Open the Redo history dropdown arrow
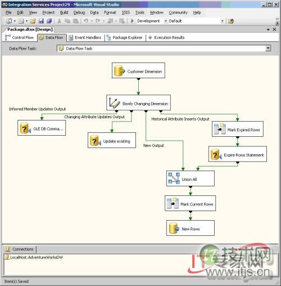The height and width of the screenshot is (286, 281). 103,21
